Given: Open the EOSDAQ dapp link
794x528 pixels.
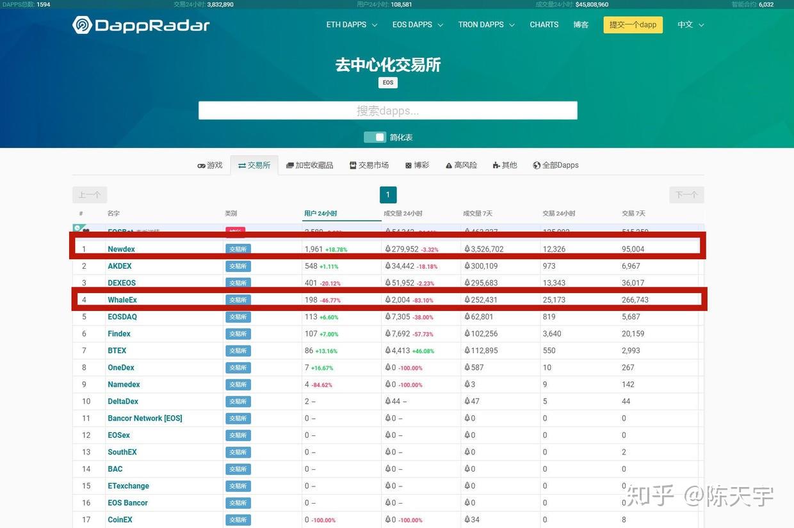Looking at the screenshot, I should (122, 317).
